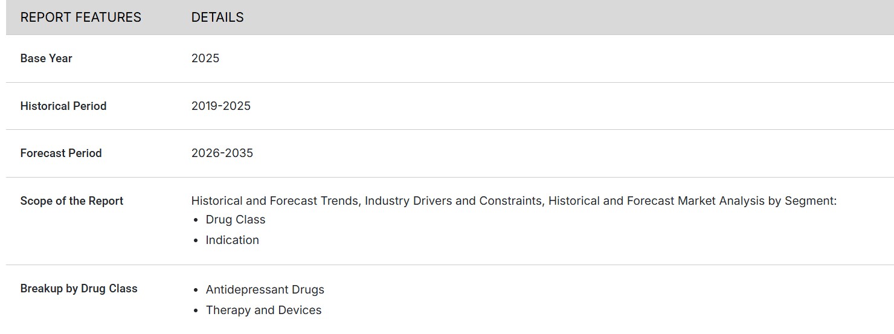Click the bullet marker before Indication
Viewport: 894px width, 334px height.
click(x=196, y=240)
